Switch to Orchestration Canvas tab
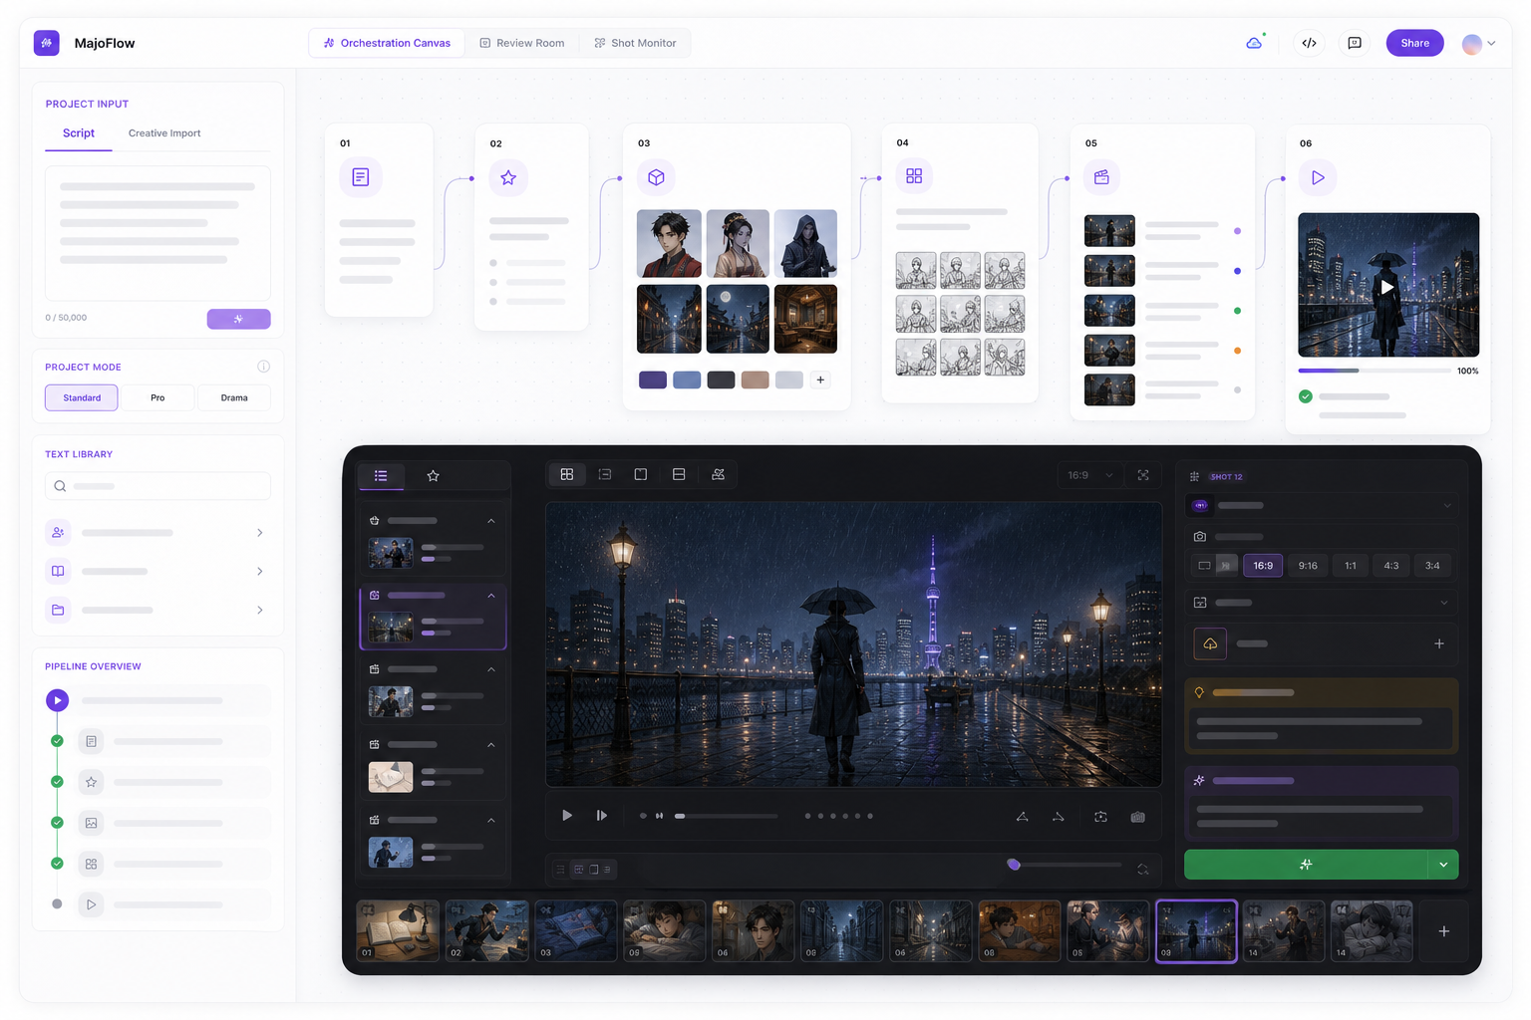The width and height of the screenshot is (1531, 1020). tap(387, 43)
